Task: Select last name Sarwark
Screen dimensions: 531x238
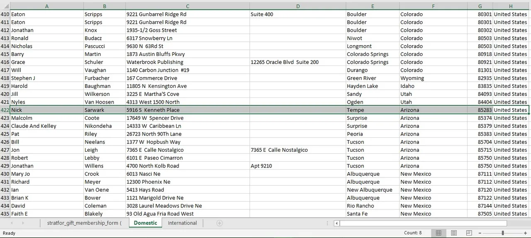Action: 105,110
